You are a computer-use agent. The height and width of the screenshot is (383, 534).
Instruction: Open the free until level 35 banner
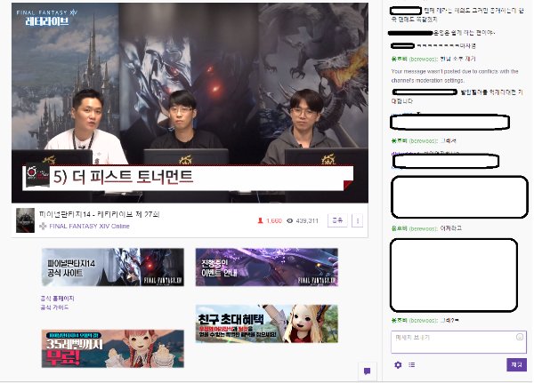113,348
